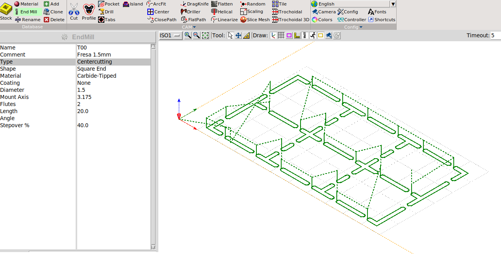Click the Delete button

[54, 20]
